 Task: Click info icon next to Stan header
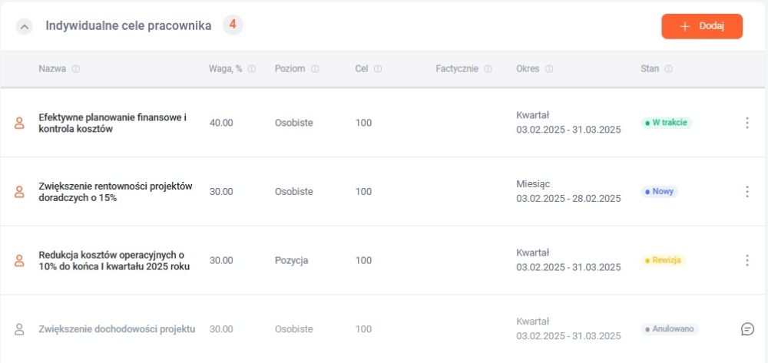668,69
